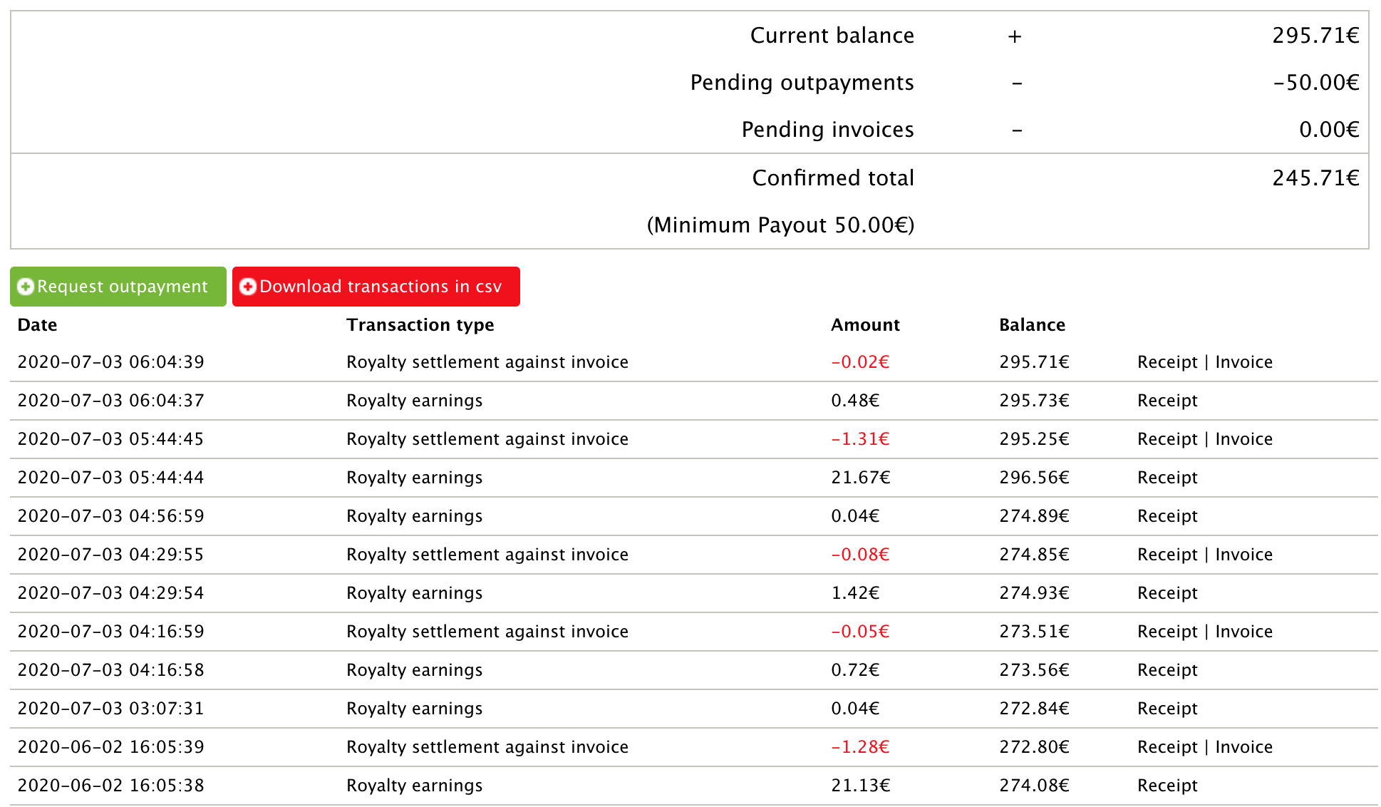Open Receipt for 16:05:38 royalty earnings

1167,786
